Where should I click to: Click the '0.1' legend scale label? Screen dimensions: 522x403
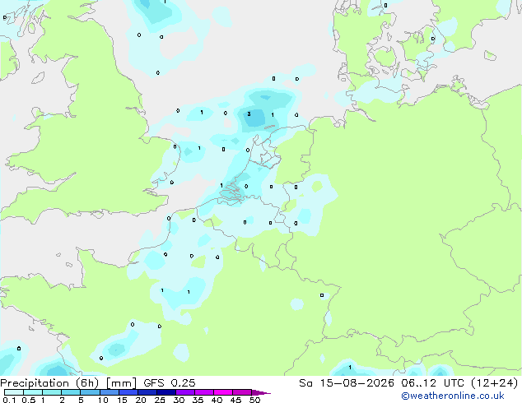pyautogui.click(x=9, y=400)
